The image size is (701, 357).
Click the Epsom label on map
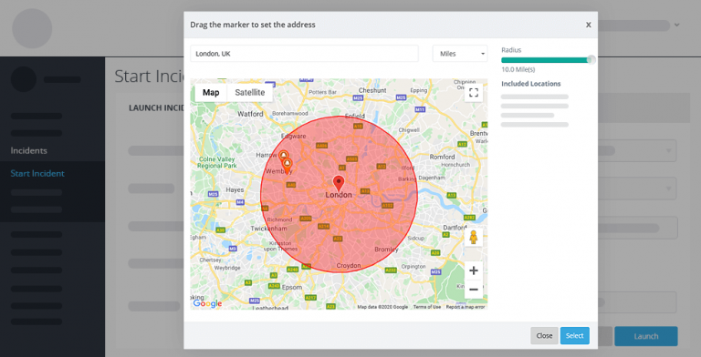pyautogui.click(x=292, y=288)
